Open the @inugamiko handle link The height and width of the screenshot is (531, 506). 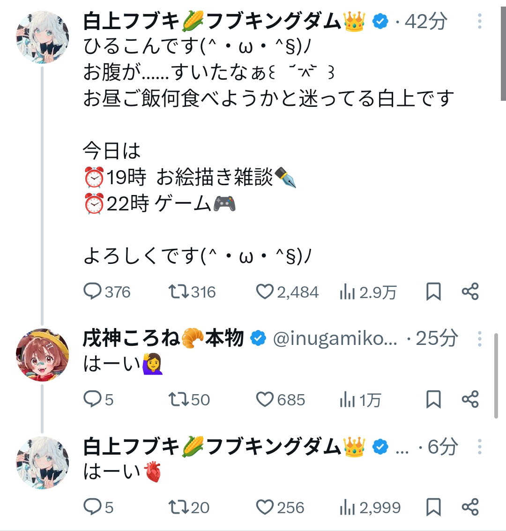coord(335,338)
